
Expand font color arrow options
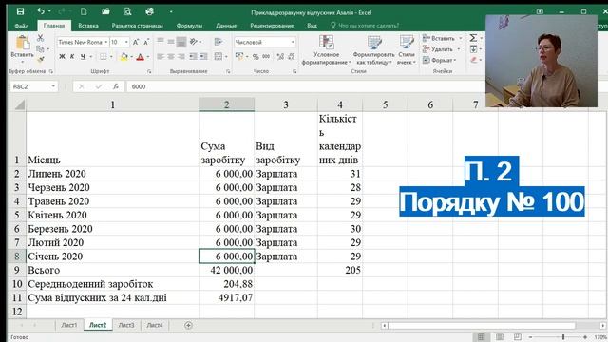click(x=148, y=57)
